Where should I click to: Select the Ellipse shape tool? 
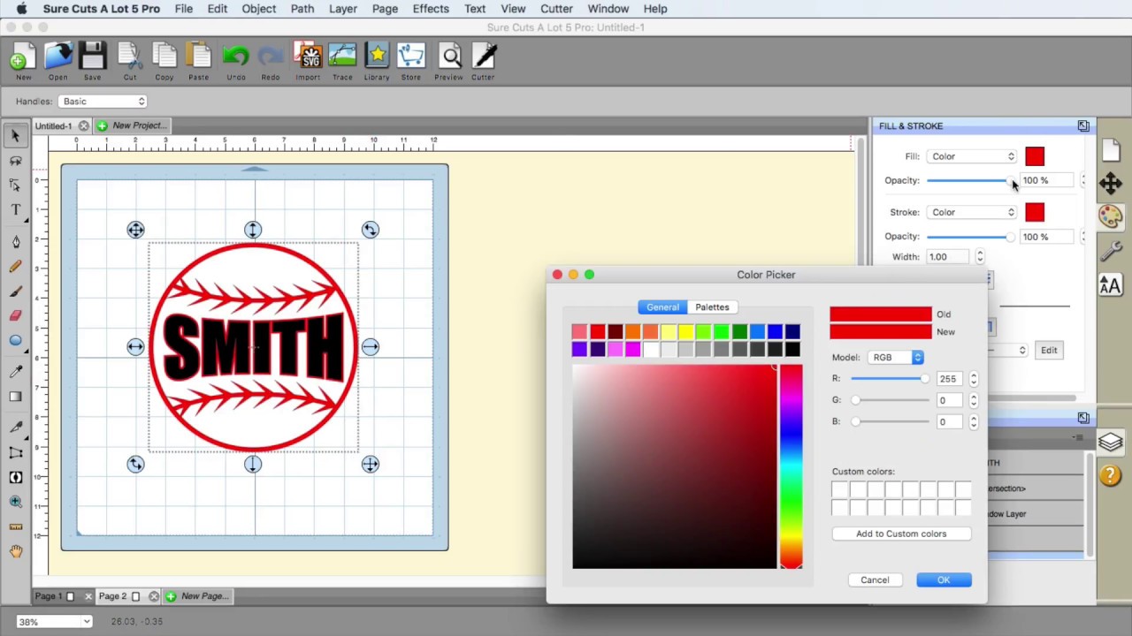click(15, 340)
